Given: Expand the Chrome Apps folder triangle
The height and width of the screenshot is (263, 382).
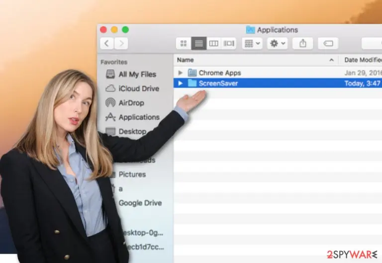Looking at the screenshot, I should point(180,73).
